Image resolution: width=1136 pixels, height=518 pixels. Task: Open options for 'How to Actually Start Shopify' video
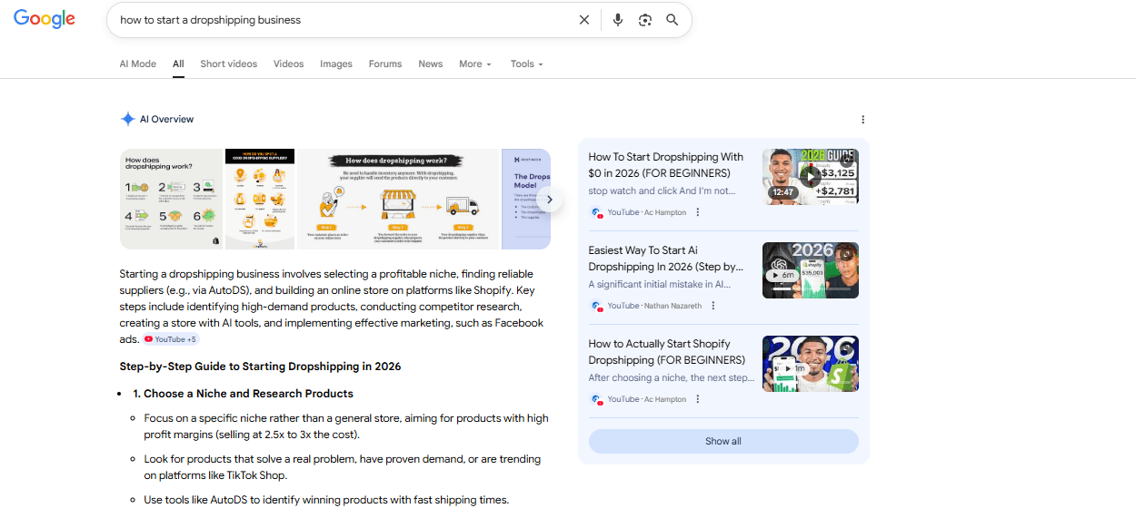[698, 399]
